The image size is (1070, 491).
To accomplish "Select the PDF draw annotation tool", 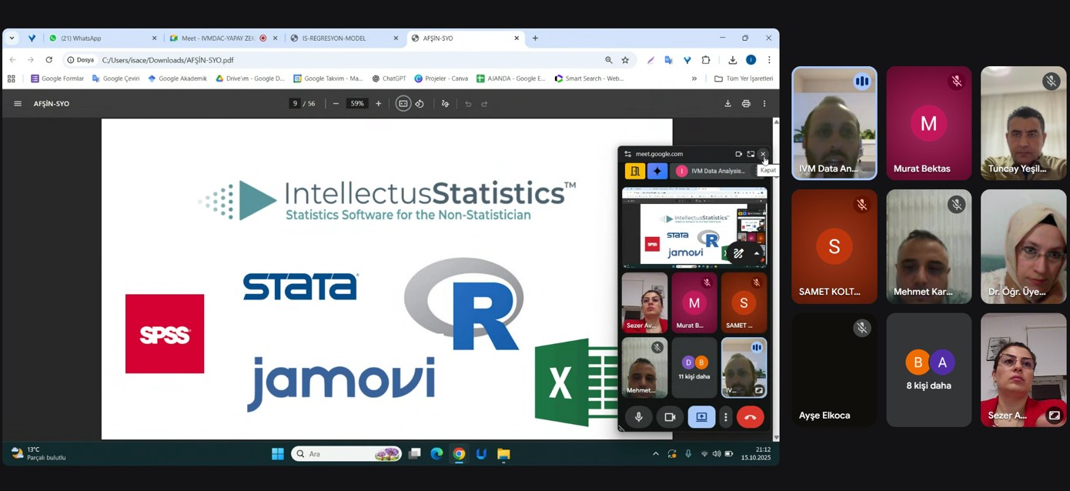I will 445,104.
